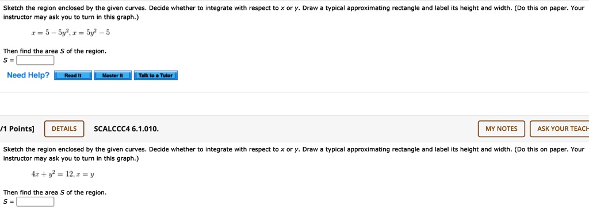This screenshot has height=210, width=589.
Task: Select the ASK YOUR TEACHER button
Action: pyautogui.click(x=560, y=129)
